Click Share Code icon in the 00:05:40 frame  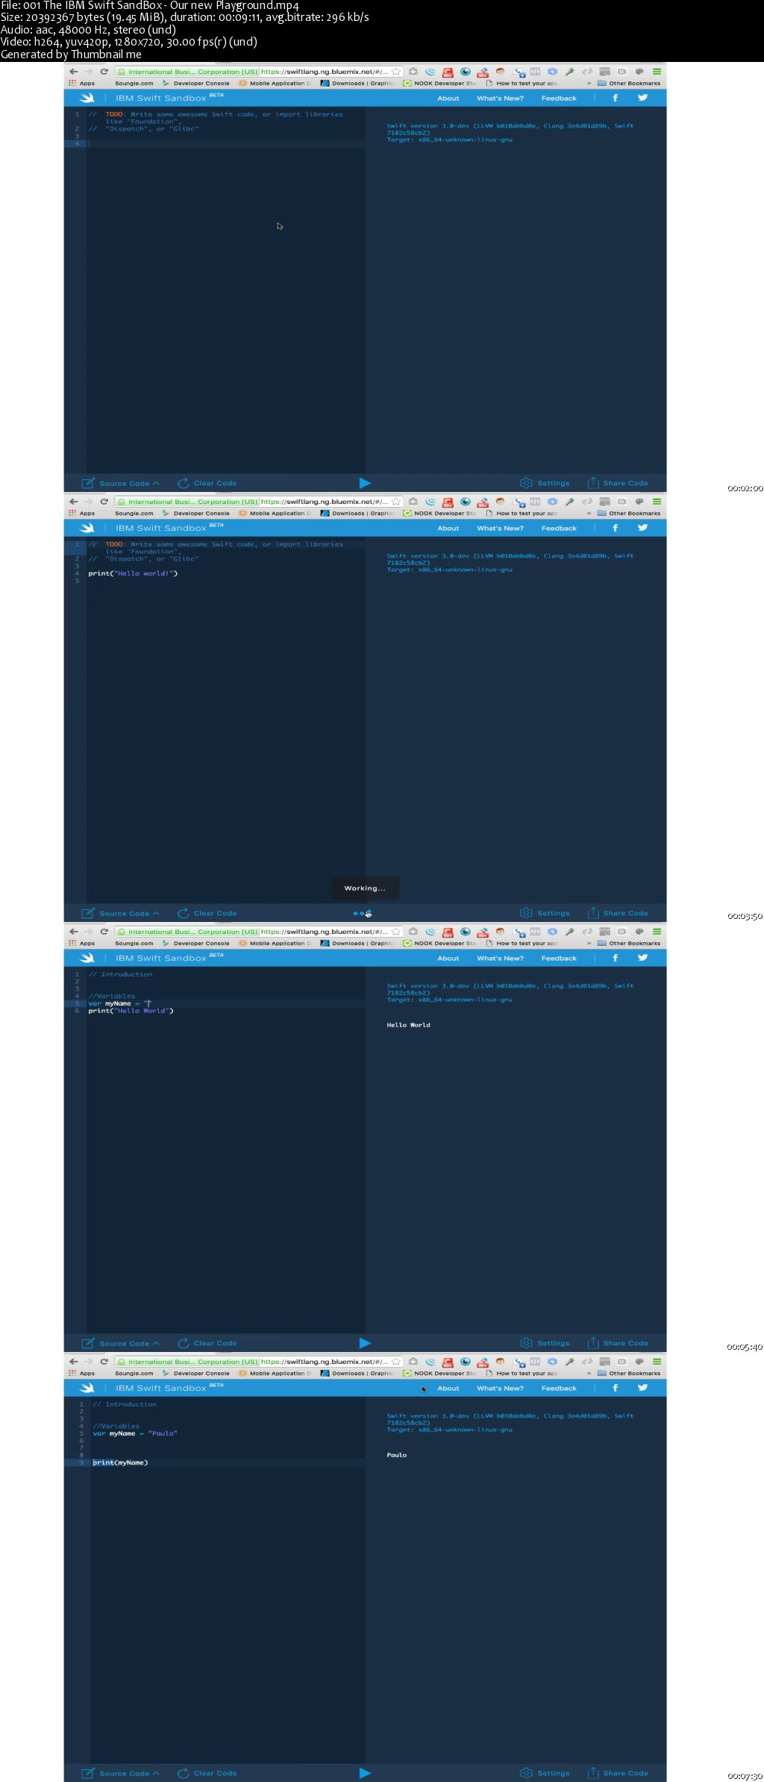click(593, 1343)
